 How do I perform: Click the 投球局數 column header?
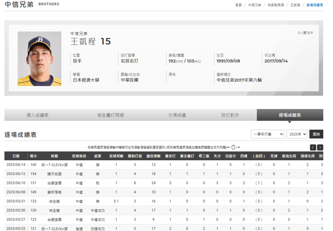coord(116,156)
